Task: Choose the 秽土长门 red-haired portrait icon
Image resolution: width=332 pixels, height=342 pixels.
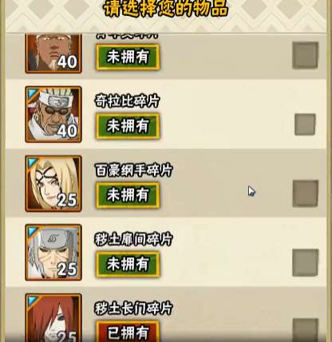Action: [53, 318]
